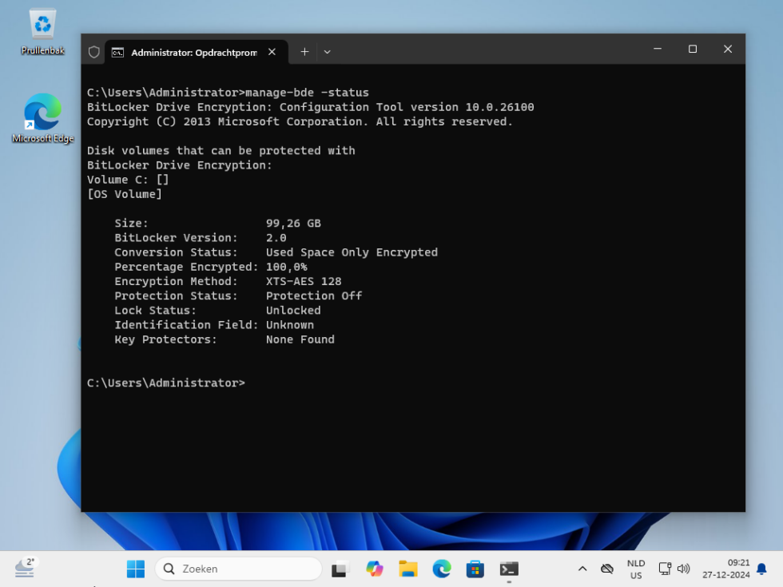Click the network status icon in tray
Image resolution: width=783 pixels, height=587 pixels.
tap(665, 569)
